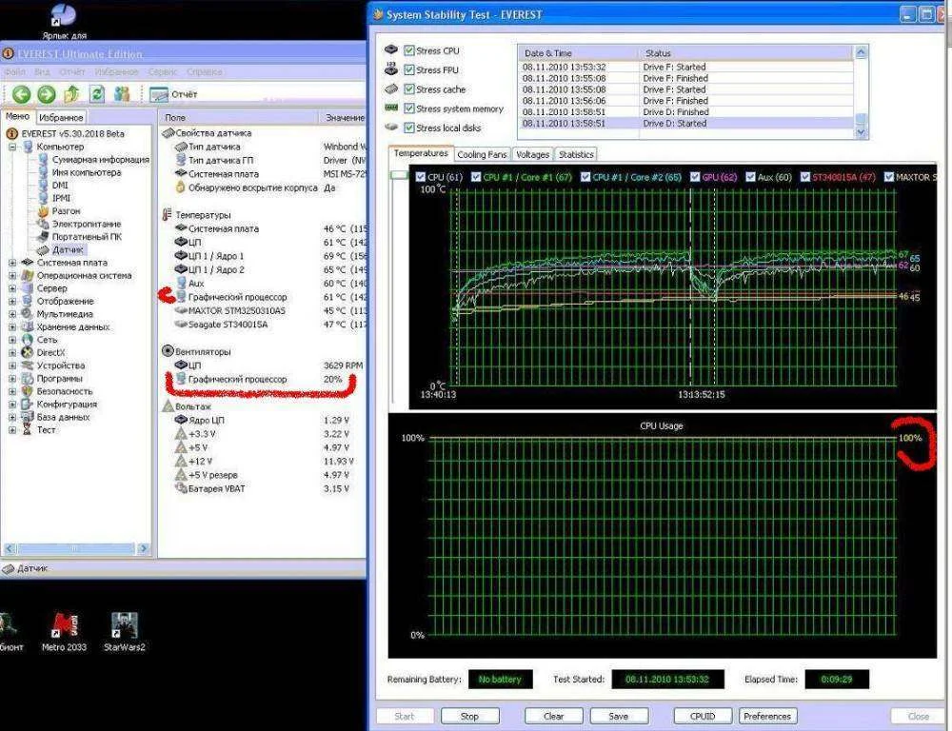
Task: Uncheck the CPU (61) graph checkbox
Action: coord(420,177)
